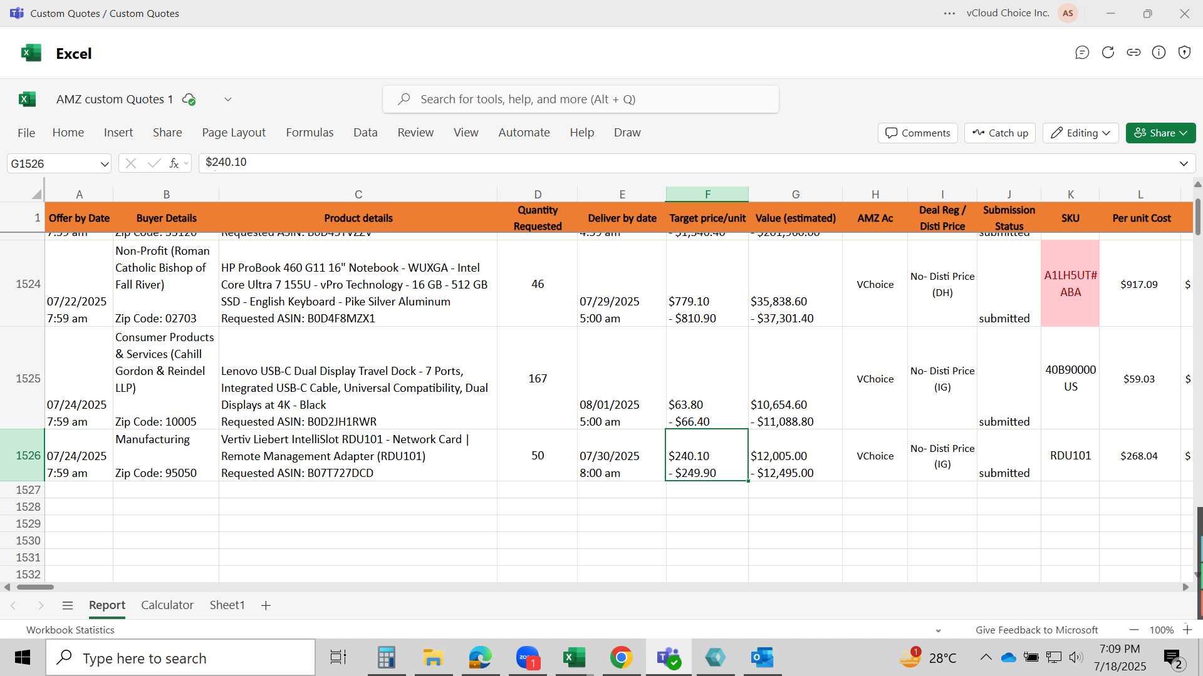Viewport: 1203px width, 676px height.
Task: Click the search for tools box
Action: click(581, 100)
